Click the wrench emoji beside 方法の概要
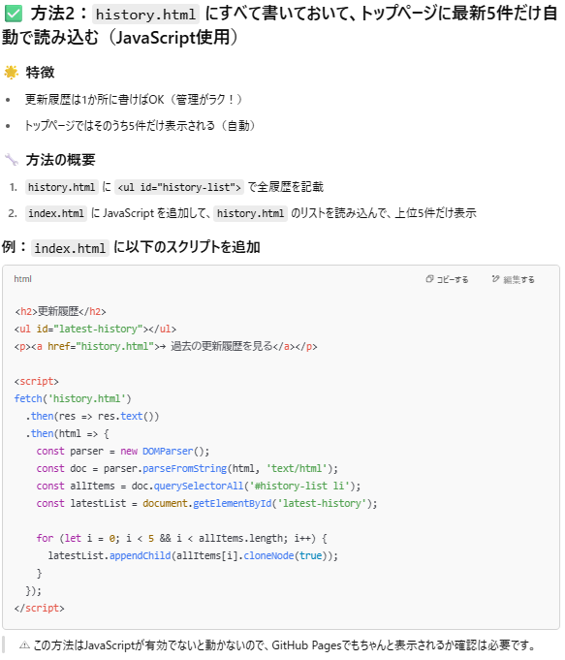 [x=12, y=160]
